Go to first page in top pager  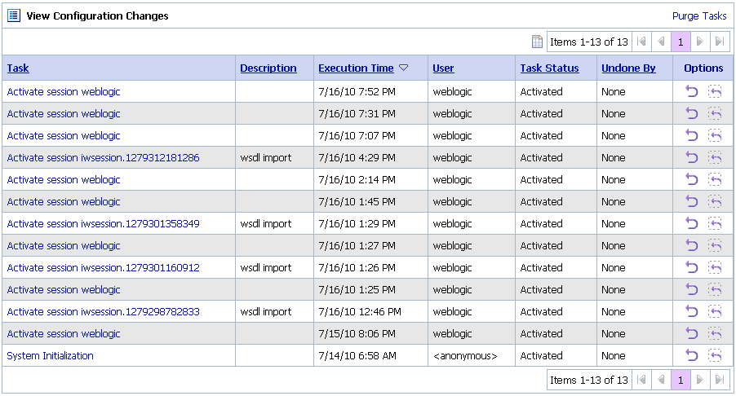[x=641, y=42]
